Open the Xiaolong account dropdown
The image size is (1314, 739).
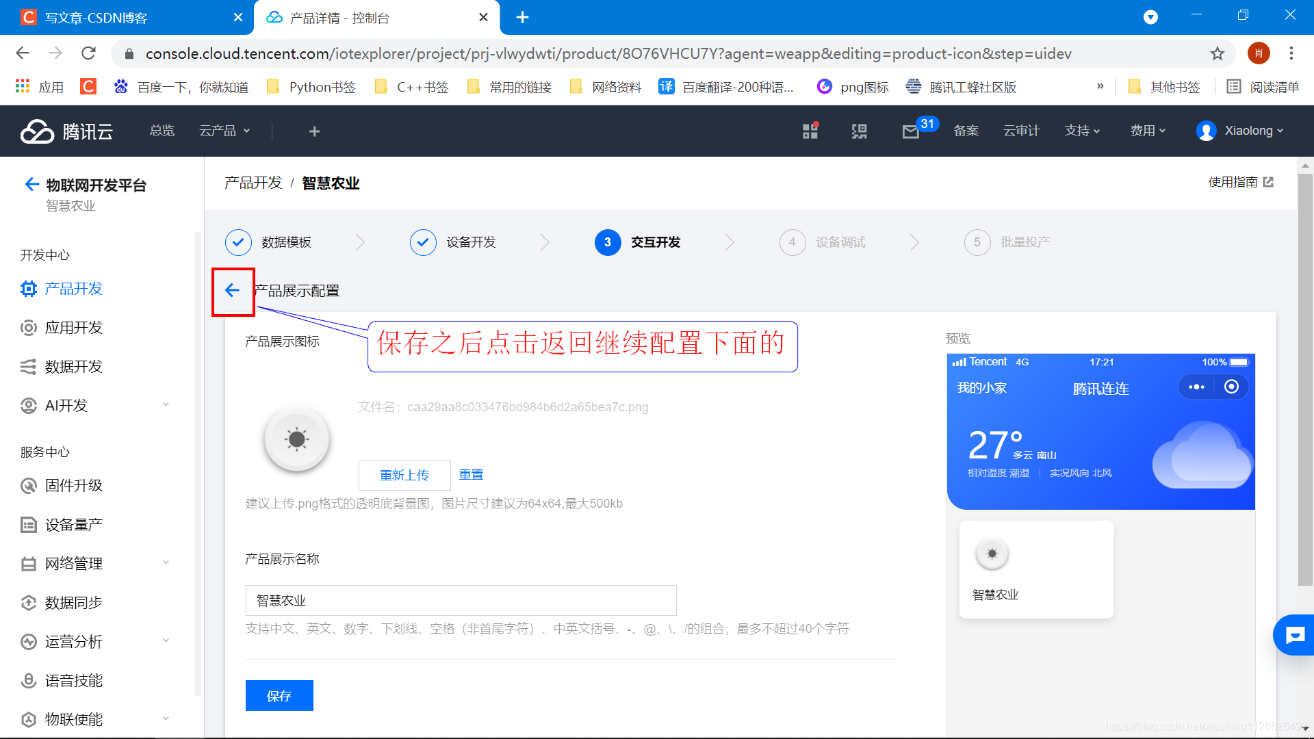pyautogui.click(x=1240, y=131)
